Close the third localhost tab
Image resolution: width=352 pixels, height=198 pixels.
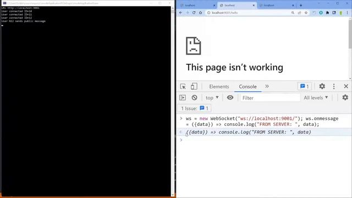293,5
